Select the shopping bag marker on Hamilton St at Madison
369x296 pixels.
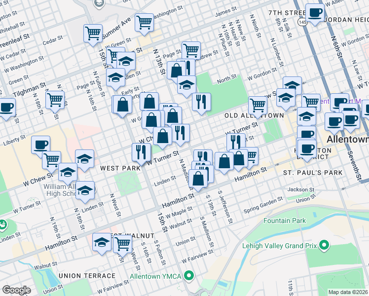click(x=198, y=179)
